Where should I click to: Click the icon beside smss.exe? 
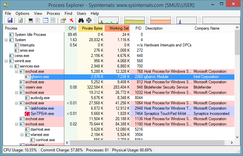pos(16,50)
